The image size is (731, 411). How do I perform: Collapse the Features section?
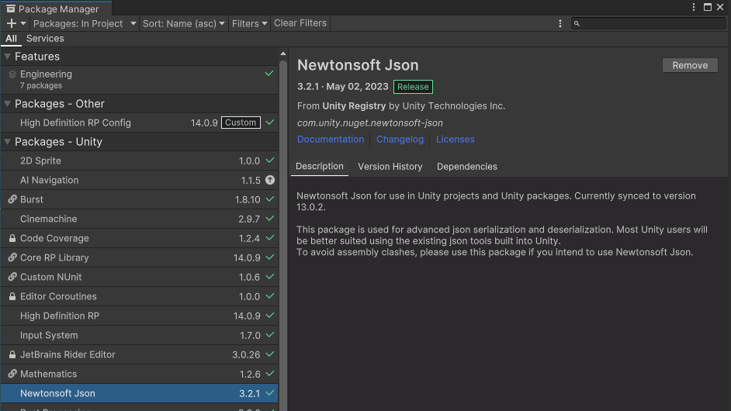pyautogui.click(x=8, y=57)
